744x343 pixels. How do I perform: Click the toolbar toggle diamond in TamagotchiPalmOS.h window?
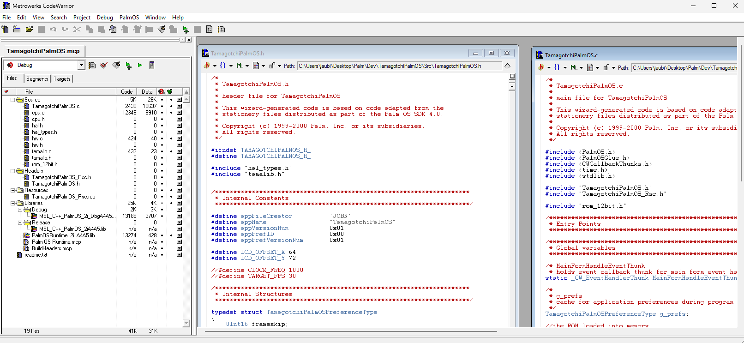507,66
